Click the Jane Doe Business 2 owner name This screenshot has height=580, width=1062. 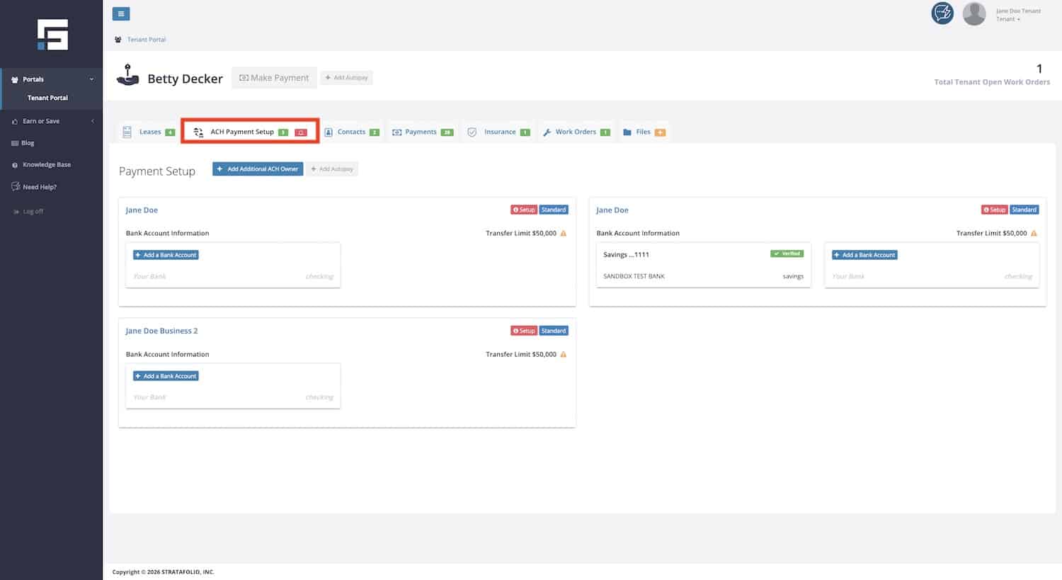click(161, 331)
